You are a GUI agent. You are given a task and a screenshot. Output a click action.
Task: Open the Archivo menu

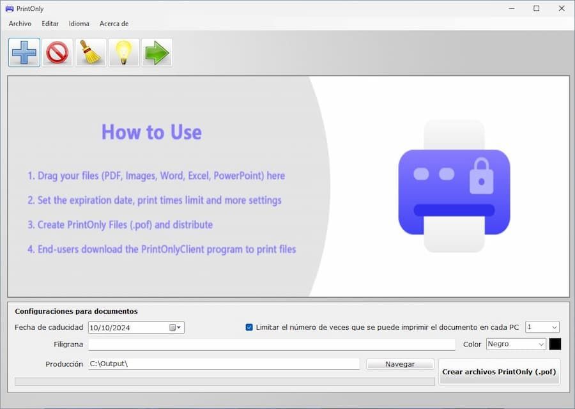click(x=20, y=24)
